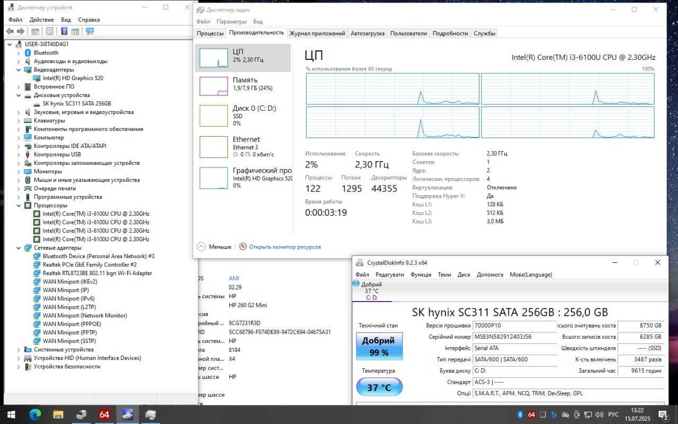Click the Back arrow in Device Manager toolbar
The image size is (678, 424).
point(10,31)
